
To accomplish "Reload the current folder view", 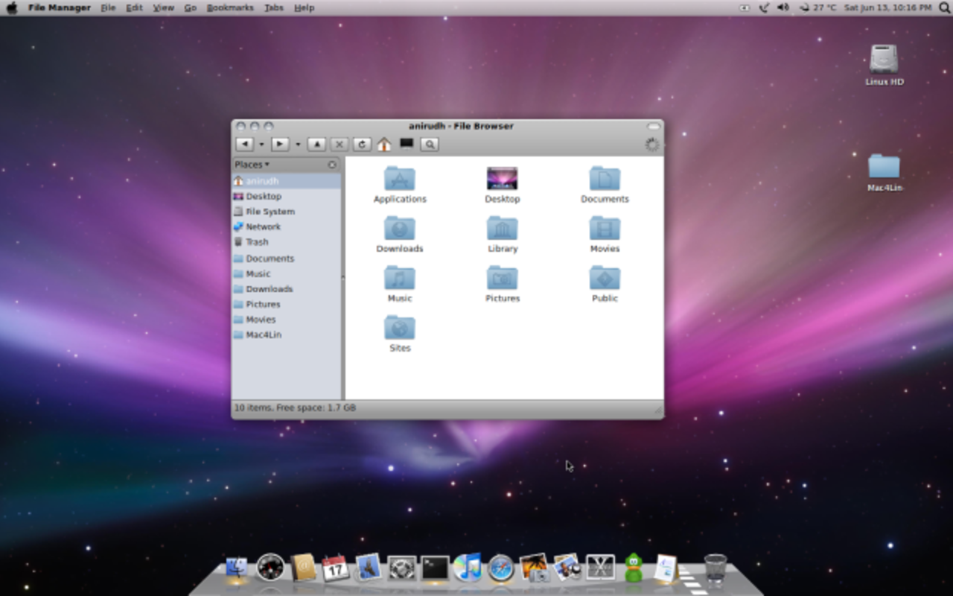I will [x=361, y=144].
